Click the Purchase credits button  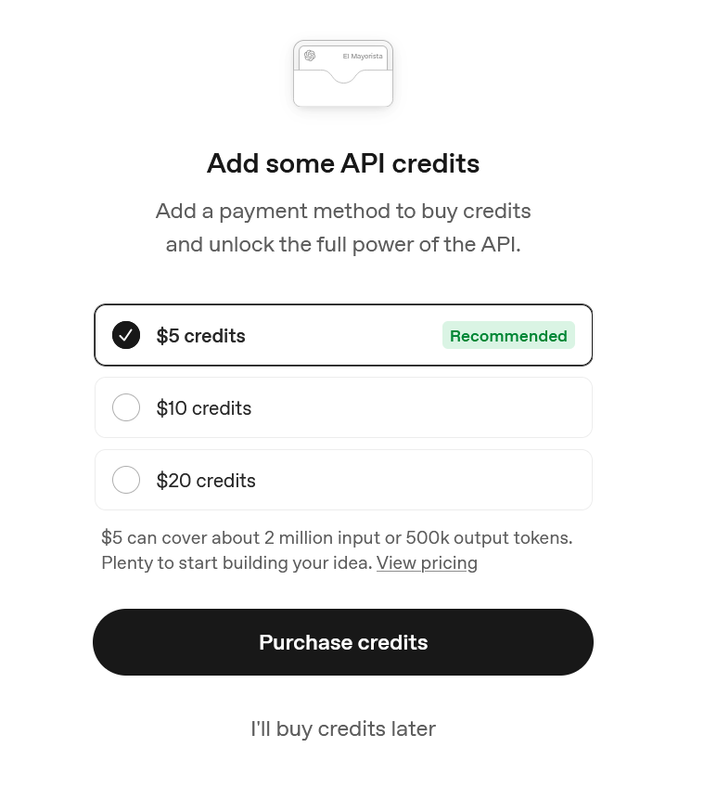tap(343, 642)
